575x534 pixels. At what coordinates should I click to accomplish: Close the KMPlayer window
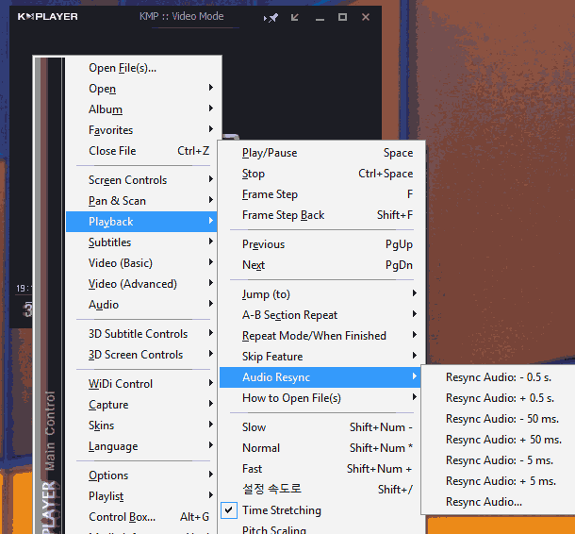click(x=365, y=17)
